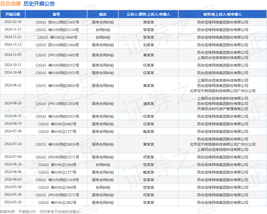267x214 pixels.
Task: Click case number 粤0106立14049号
Action: click(57, 37)
